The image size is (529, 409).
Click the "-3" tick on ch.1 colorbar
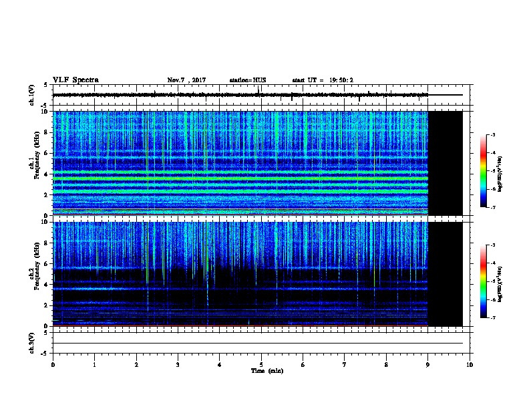coord(492,134)
